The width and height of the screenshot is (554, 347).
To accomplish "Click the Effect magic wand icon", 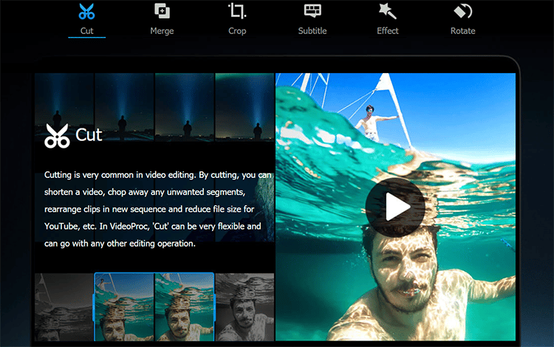I will 387,11.
